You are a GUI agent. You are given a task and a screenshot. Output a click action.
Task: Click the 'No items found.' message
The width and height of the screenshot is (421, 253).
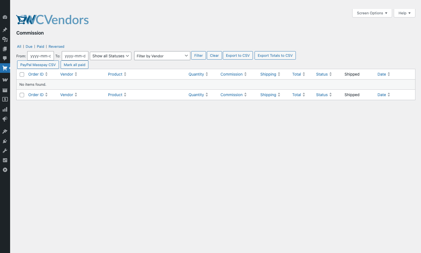33,84
